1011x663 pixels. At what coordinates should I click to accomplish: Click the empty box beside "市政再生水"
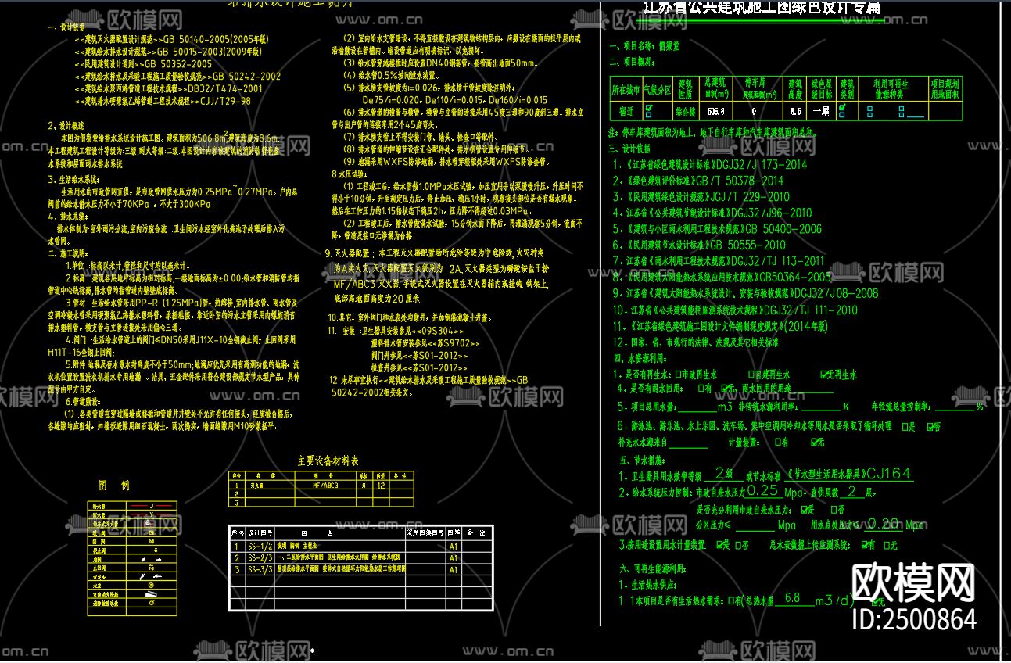pyautogui.click(x=677, y=375)
